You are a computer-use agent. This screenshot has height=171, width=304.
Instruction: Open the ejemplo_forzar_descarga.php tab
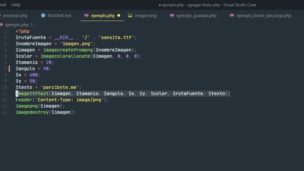[264, 16]
